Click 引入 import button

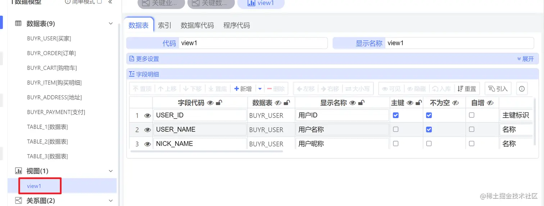click(498, 89)
